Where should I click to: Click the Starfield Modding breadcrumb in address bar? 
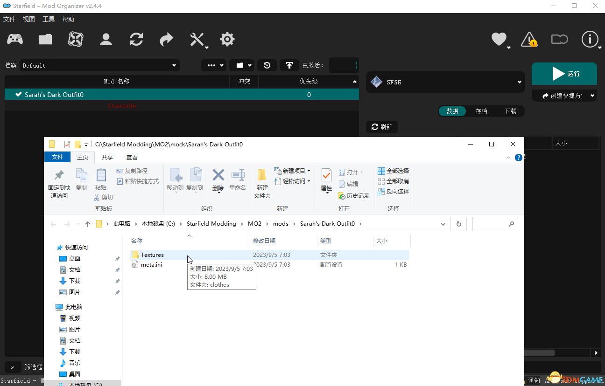tap(211, 224)
